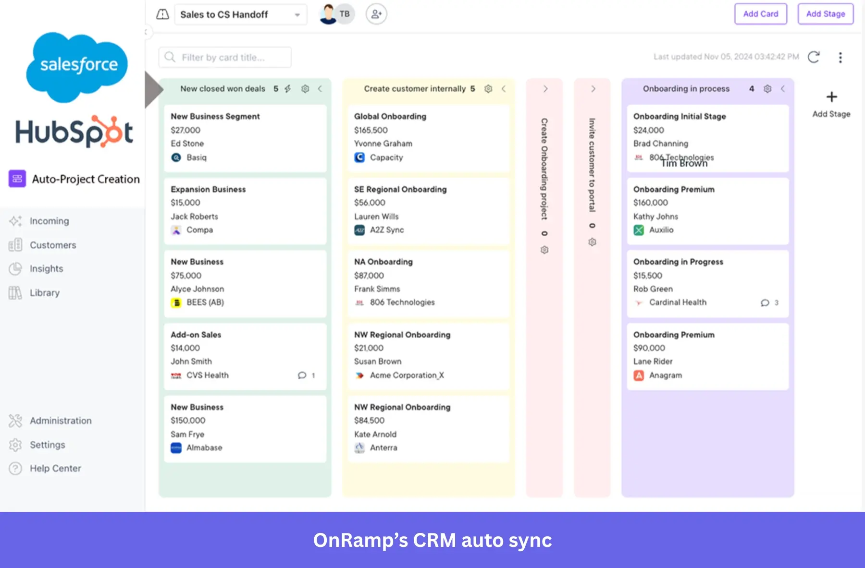Image resolution: width=865 pixels, height=568 pixels.
Task: Click the Help Center question mark icon
Action: [x=15, y=468]
